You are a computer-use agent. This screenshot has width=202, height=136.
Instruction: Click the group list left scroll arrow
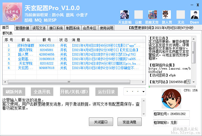click(x=5, y=82)
